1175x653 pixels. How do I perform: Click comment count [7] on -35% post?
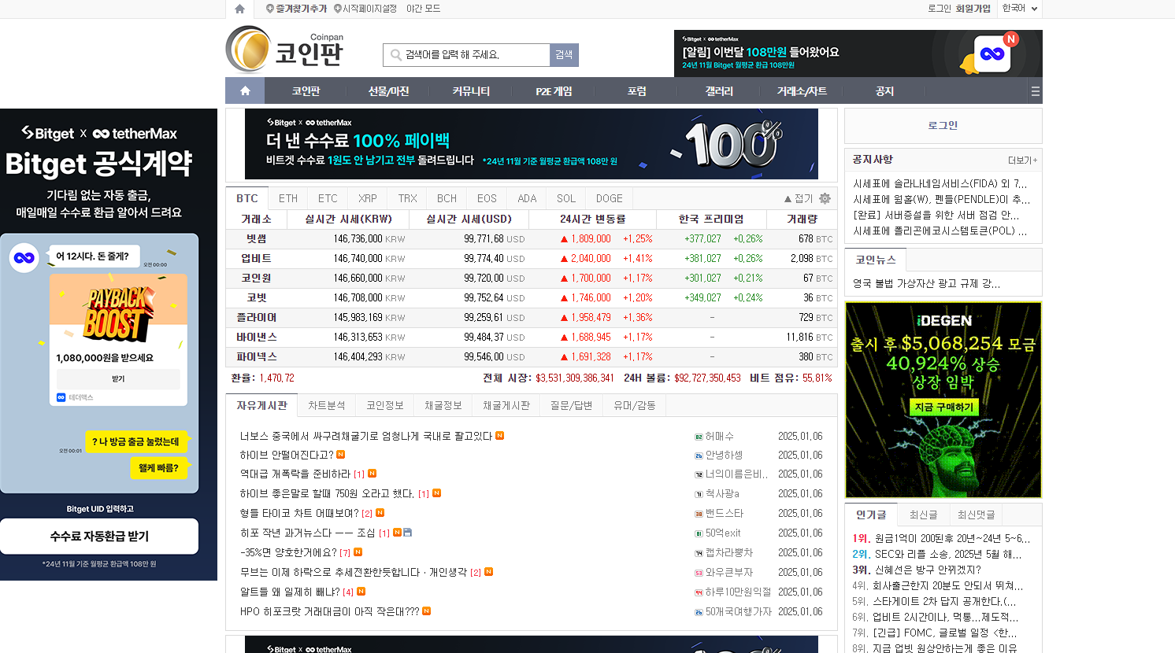coord(345,553)
